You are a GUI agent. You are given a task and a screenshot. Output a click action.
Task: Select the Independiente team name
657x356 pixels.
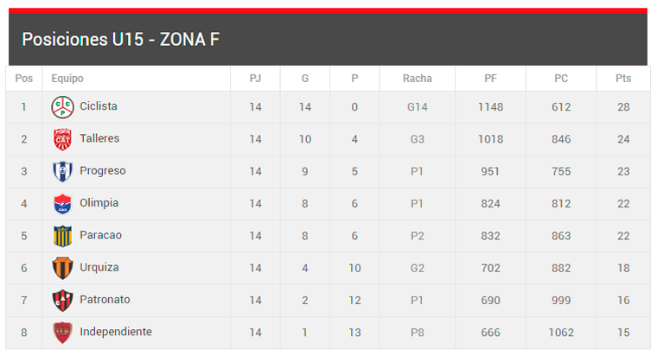click(116, 332)
